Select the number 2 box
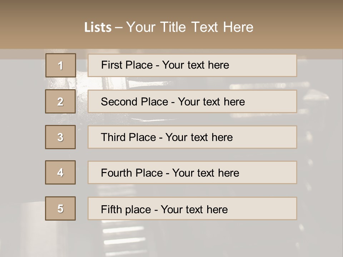The height and width of the screenshot is (257, 343). 60,101
